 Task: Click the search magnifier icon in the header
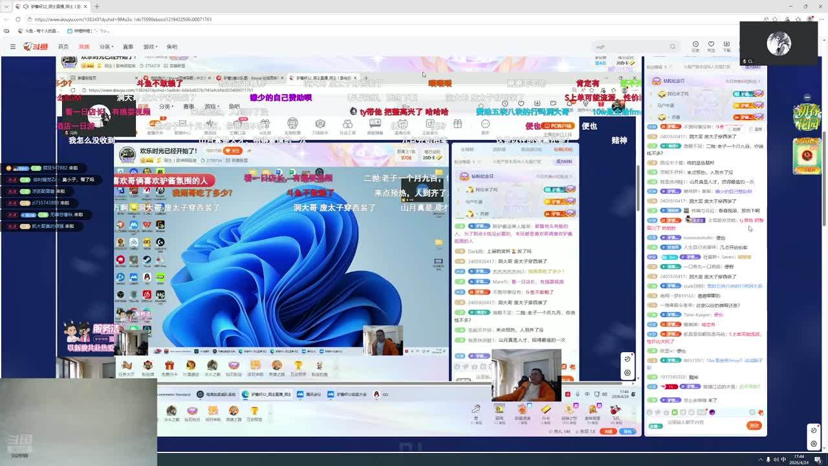coord(672,47)
